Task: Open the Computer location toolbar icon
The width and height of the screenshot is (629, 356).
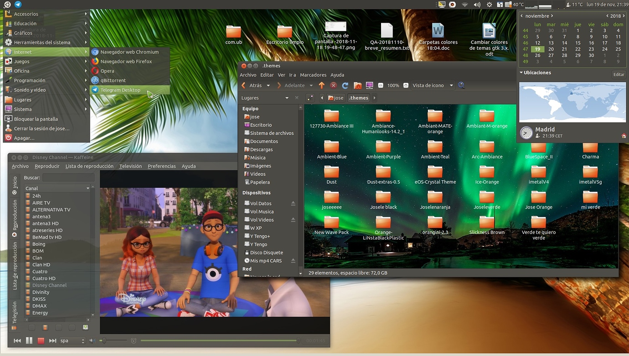Action: [x=370, y=85]
